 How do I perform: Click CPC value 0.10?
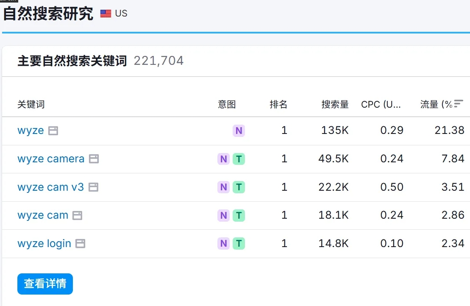392,243
